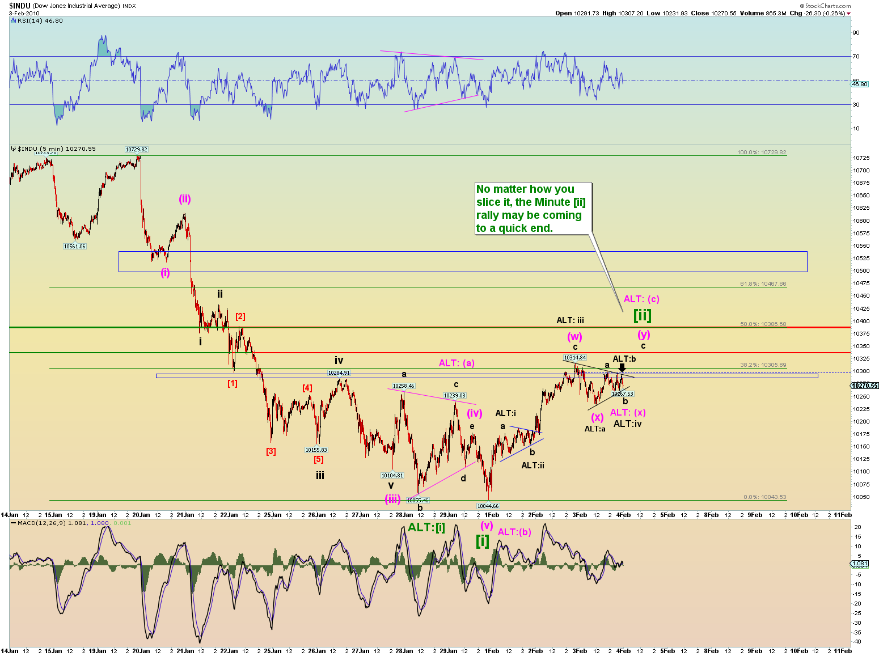The height and width of the screenshot is (656, 879).
Task: Click the 1.081 MACD value tag on the right axis
Action: coord(860,563)
